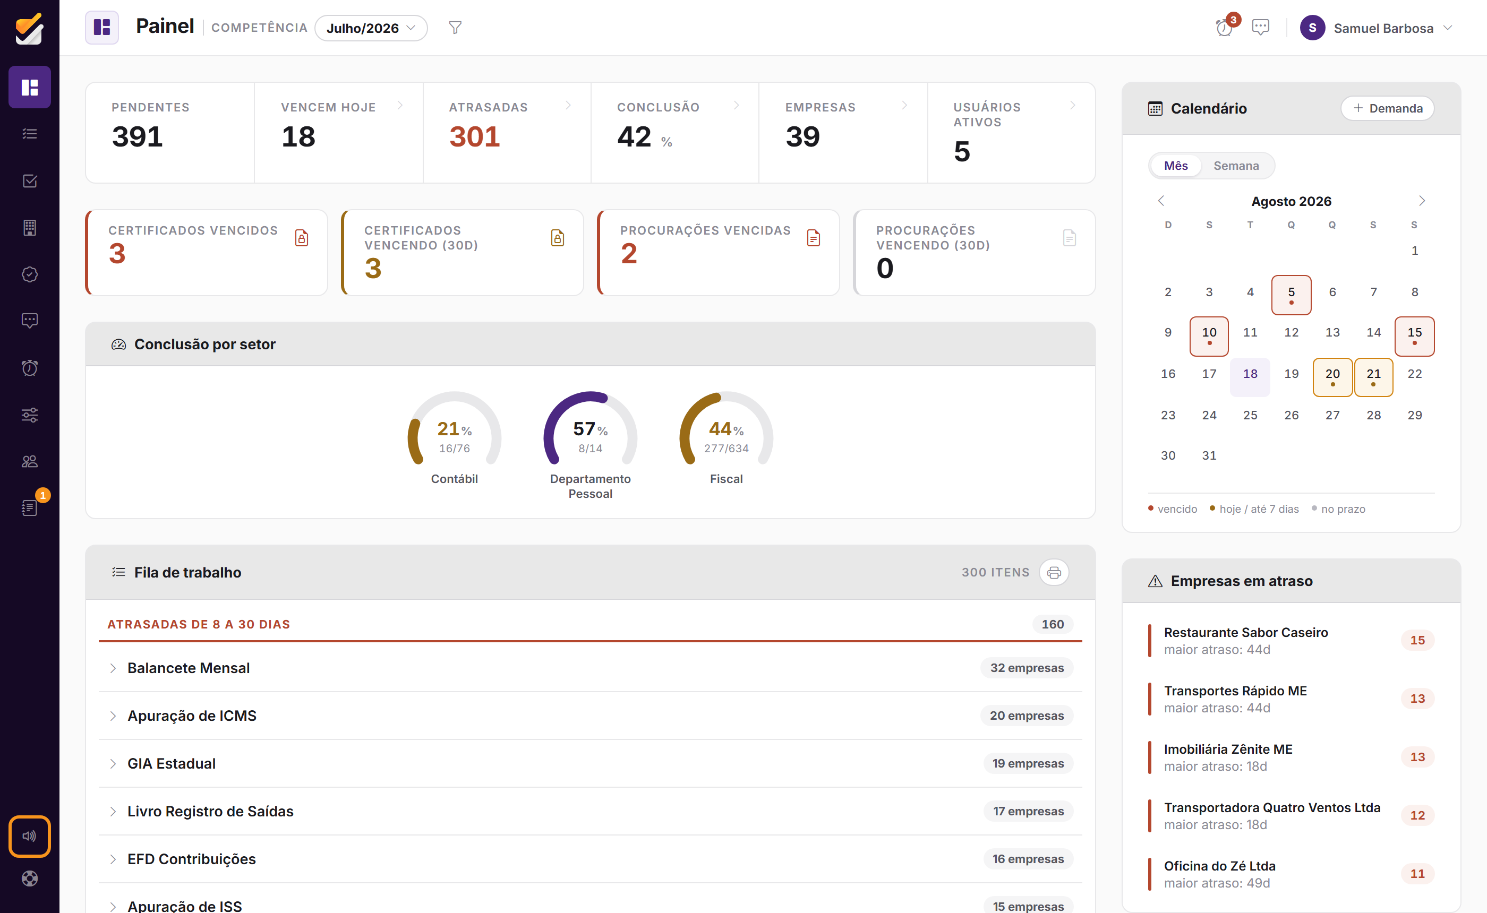This screenshot has width=1487, height=913.
Task: Open the Procurações Vencidas card
Action: (x=718, y=253)
